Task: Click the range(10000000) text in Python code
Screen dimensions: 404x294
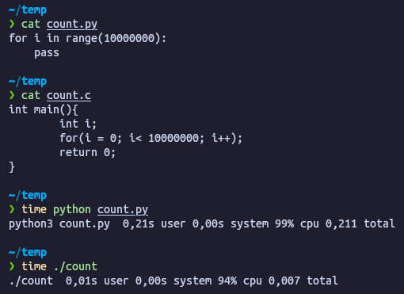Action: [113, 39]
